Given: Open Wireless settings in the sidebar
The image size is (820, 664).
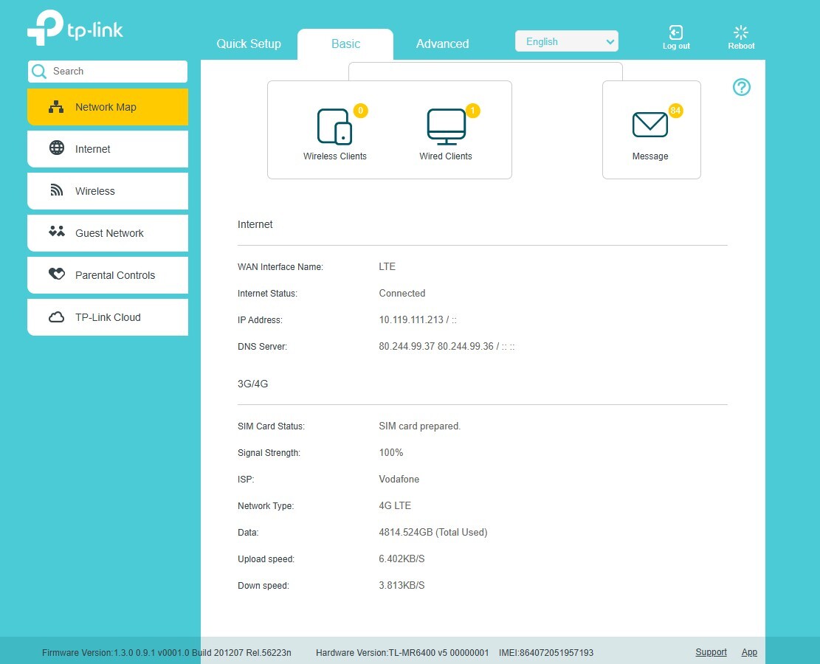Looking at the screenshot, I should pos(108,191).
